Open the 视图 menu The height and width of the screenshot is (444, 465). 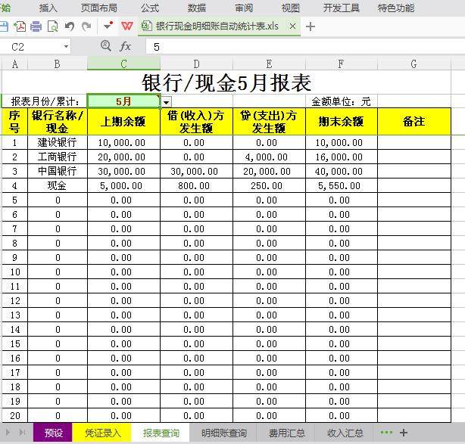291,8
